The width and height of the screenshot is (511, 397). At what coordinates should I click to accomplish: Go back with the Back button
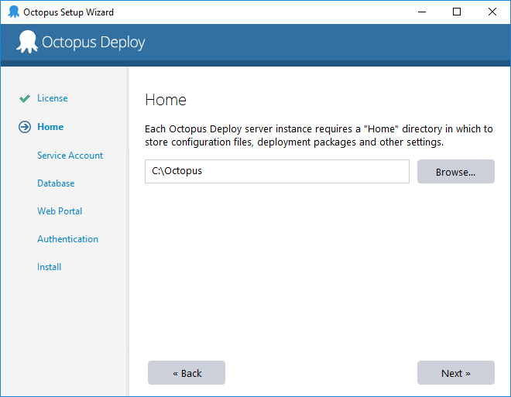click(187, 372)
